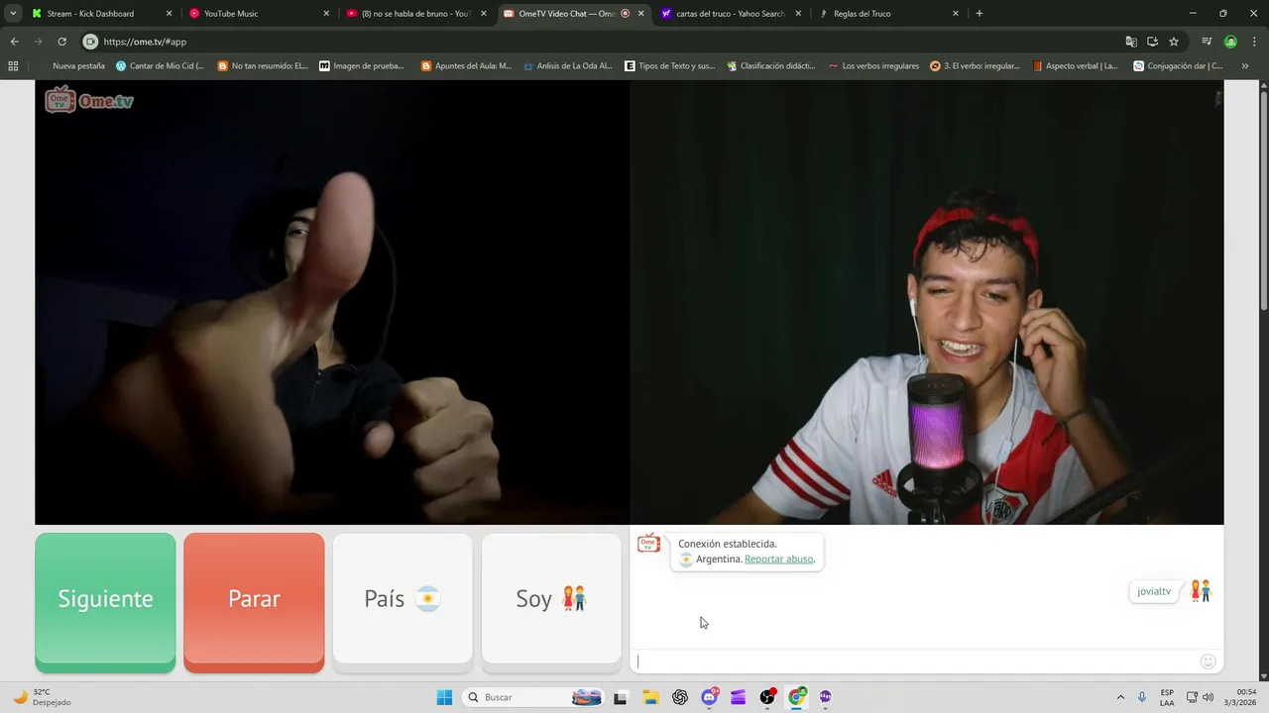The height and width of the screenshot is (713, 1269).
Task: Click the translate page icon
Action: point(1131,42)
